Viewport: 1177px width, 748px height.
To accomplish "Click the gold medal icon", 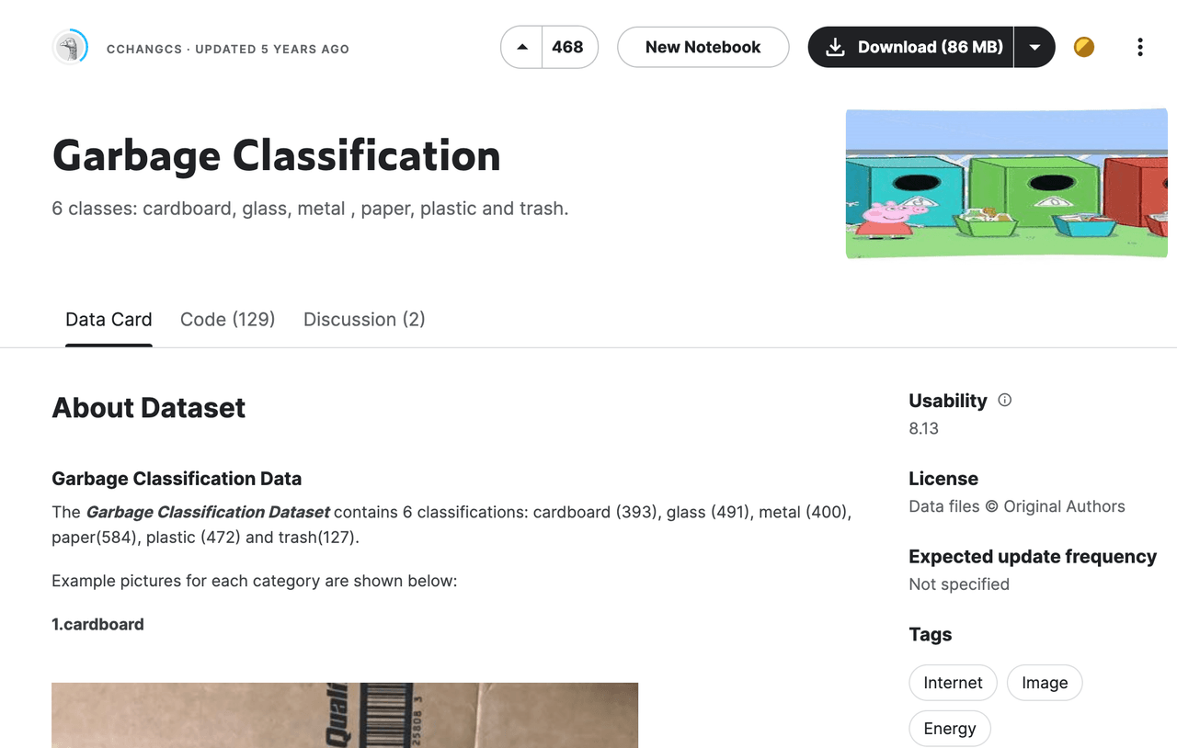I will point(1084,47).
